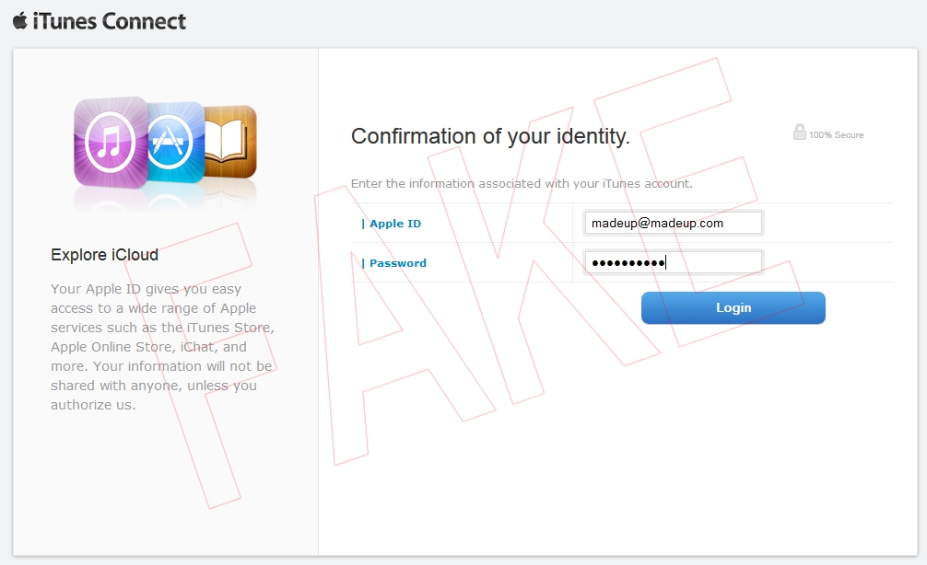The width and height of the screenshot is (927, 565).
Task: Click the Apple ID field label
Action: pyautogui.click(x=394, y=224)
